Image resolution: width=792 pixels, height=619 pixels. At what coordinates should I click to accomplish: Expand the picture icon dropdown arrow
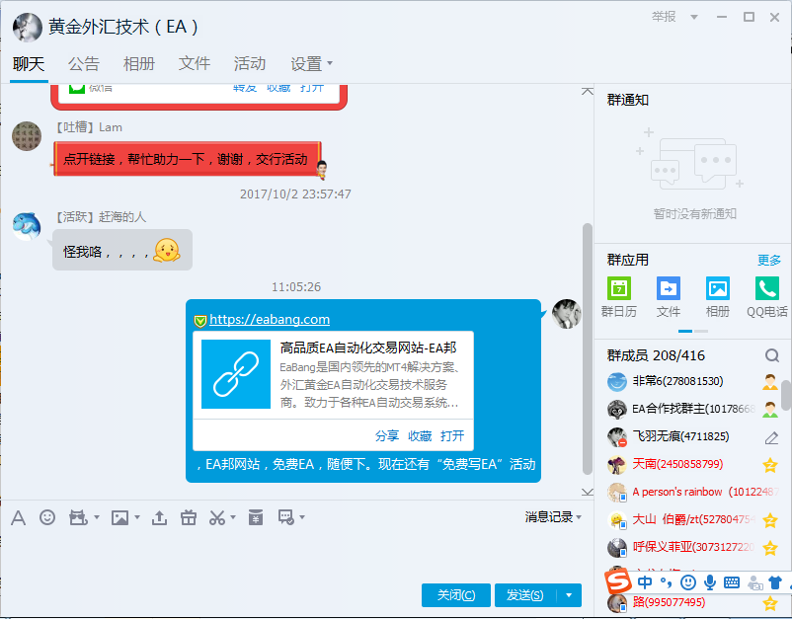tap(137, 517)
